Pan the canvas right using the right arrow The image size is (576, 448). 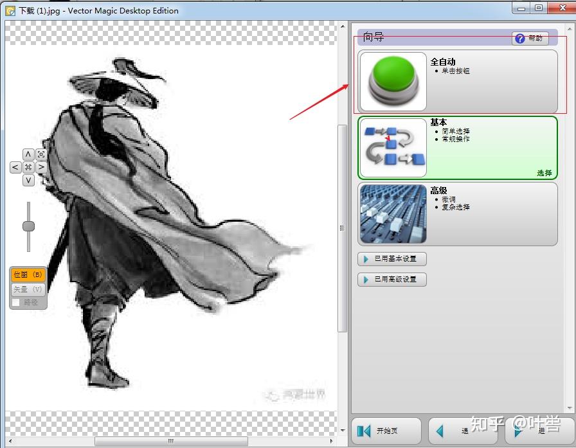(40, 166)
